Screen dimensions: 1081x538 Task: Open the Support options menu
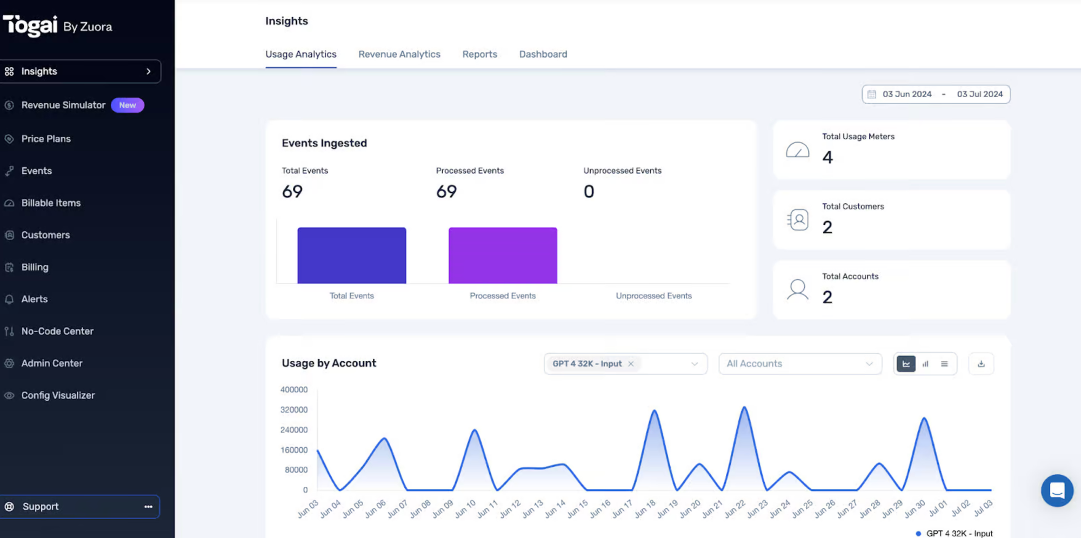(148, 506)
